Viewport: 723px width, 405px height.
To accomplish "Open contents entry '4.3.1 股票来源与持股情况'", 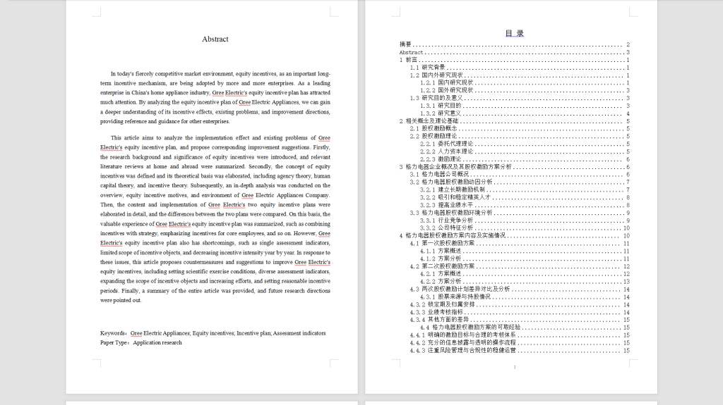I will pos(525,297).
